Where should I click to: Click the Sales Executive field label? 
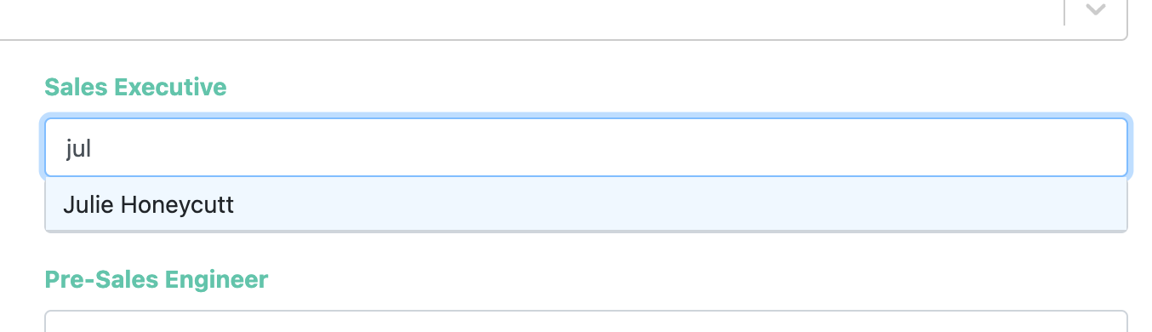tap(135, 87)
